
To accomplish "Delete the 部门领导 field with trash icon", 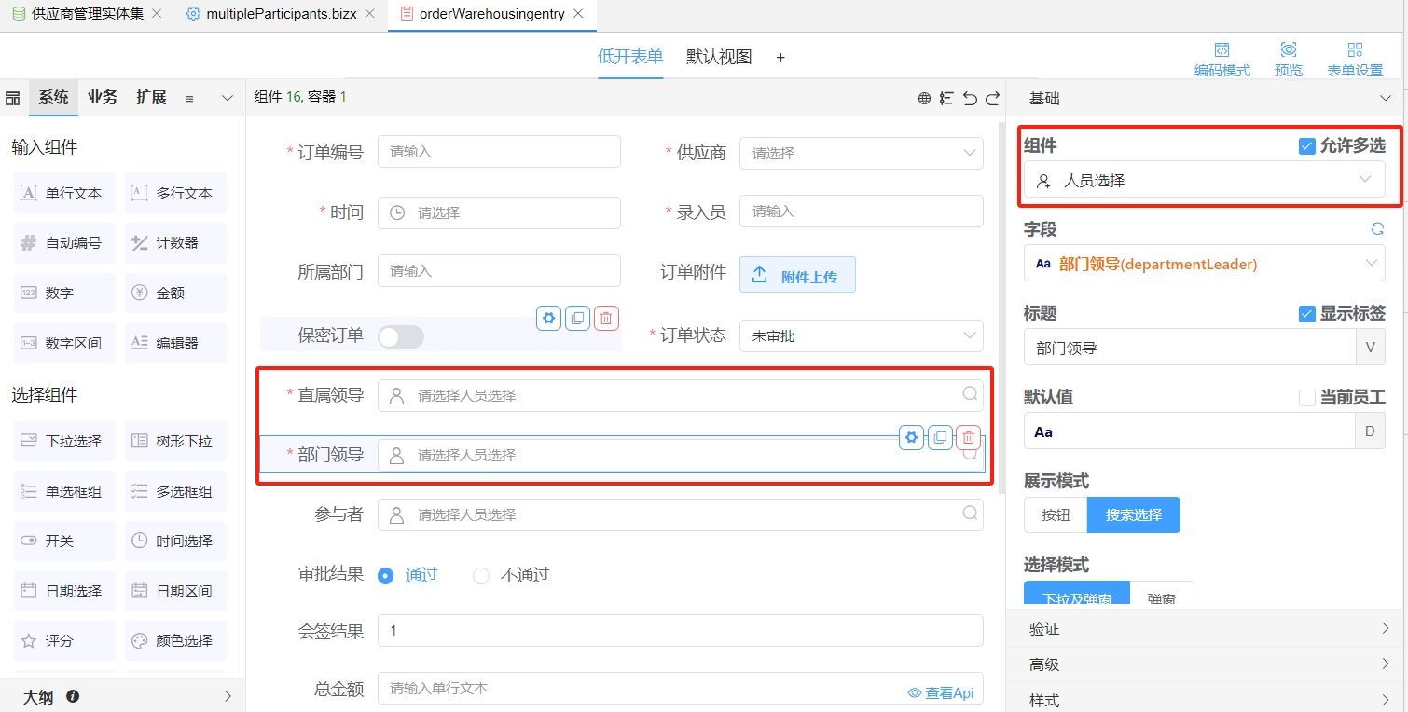I will point(969,437).
